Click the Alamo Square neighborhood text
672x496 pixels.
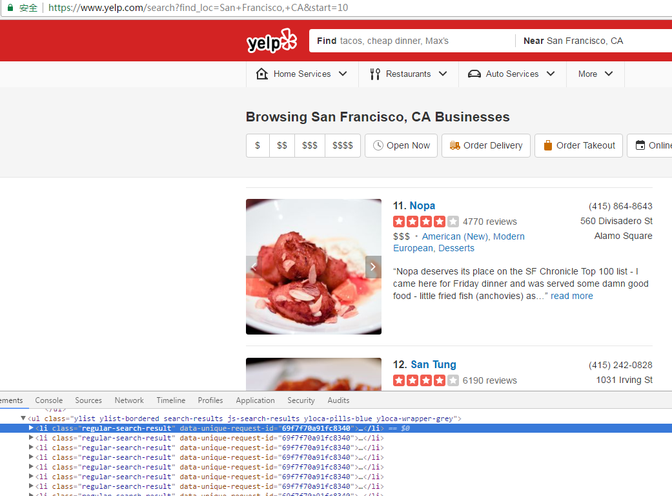(x=623, y=236)
